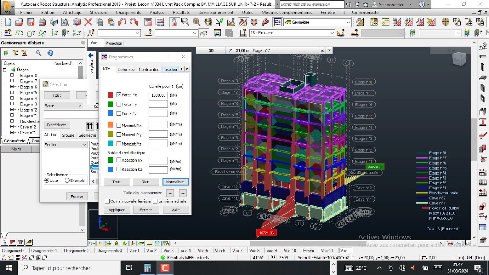489x275 pixels.
Task: Click Appliquer in the Diagrammes dialog
Action: (117, 210)
